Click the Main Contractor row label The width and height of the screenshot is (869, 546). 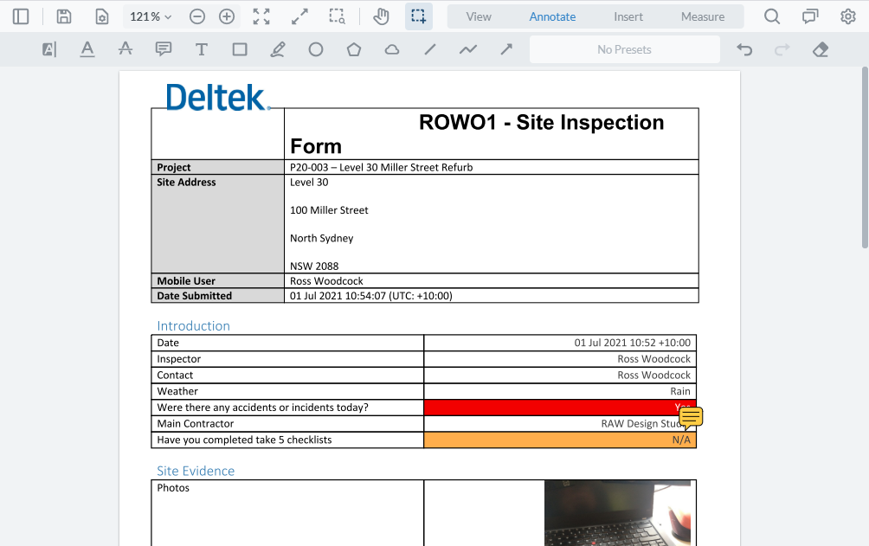[x=195, y=424]
